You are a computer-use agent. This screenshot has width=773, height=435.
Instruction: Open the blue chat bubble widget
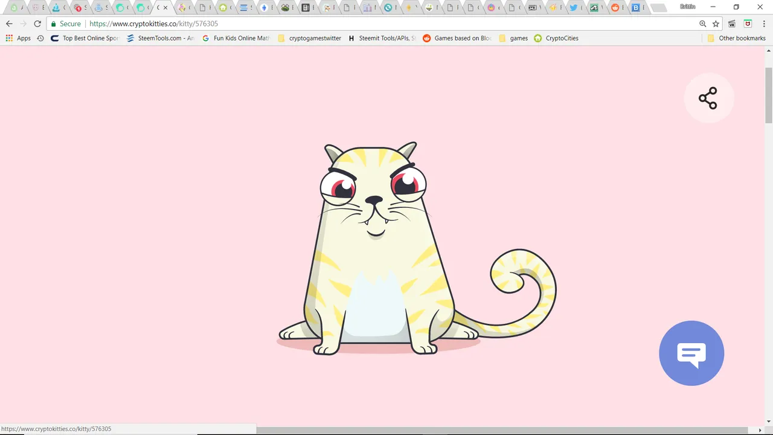[x=691, y=353]
